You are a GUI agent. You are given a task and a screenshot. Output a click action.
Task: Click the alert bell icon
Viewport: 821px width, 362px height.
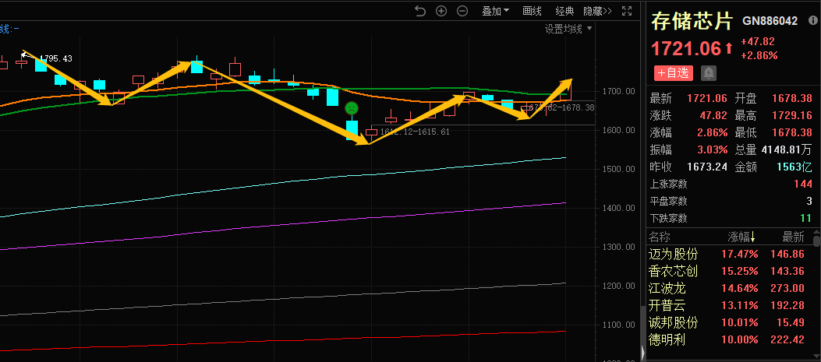pyautogui.click(x=708, y=72)
